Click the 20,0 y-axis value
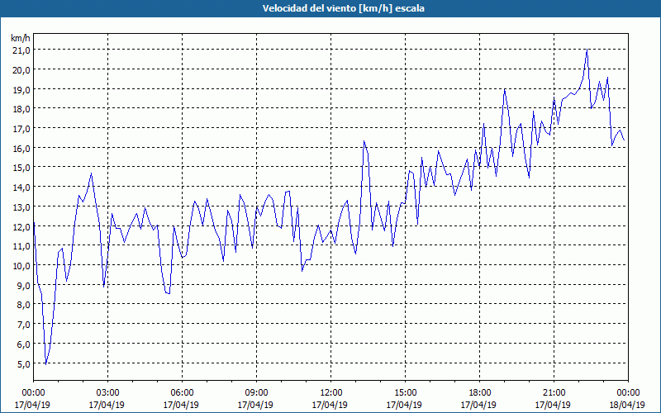This screenshot has width=661, height=413. tap(22, 70)
